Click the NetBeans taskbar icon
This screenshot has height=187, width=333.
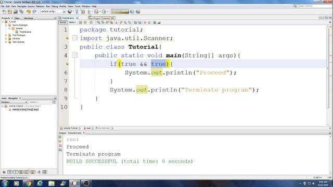74,183
